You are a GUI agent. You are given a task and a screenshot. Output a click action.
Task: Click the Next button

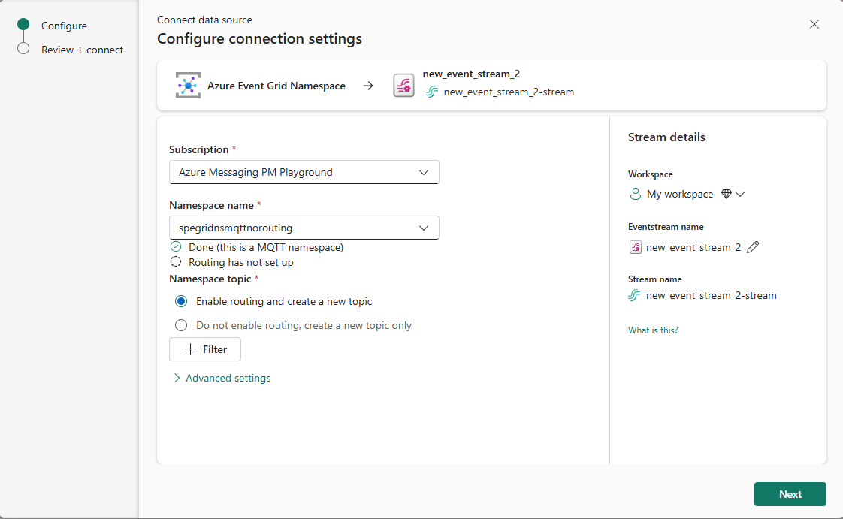point(790,494)
